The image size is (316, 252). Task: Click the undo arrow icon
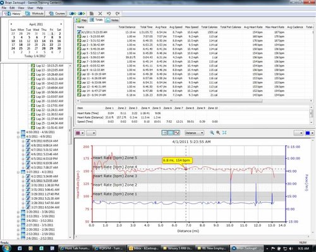pos(109,14)
